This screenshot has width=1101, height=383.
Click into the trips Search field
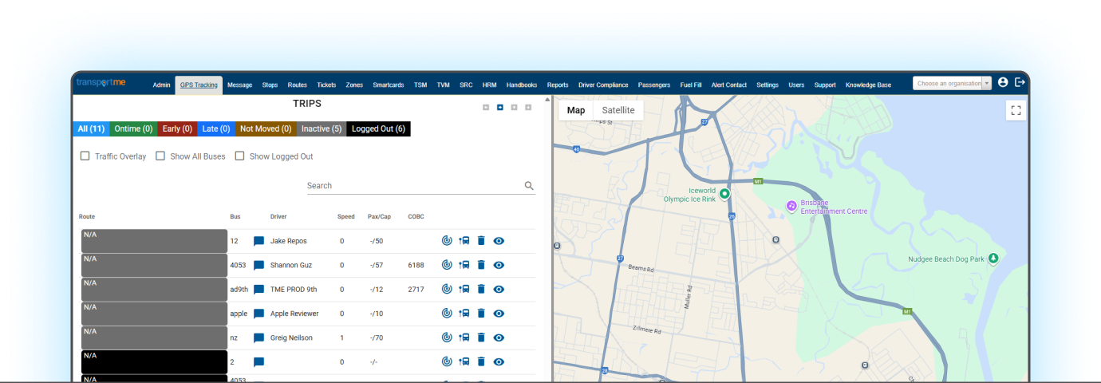pyautogui.click(x=413, y=186)
